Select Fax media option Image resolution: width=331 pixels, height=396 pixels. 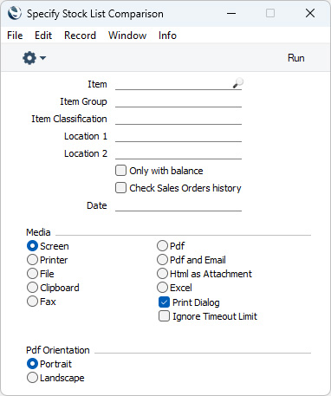click(32, 302)
